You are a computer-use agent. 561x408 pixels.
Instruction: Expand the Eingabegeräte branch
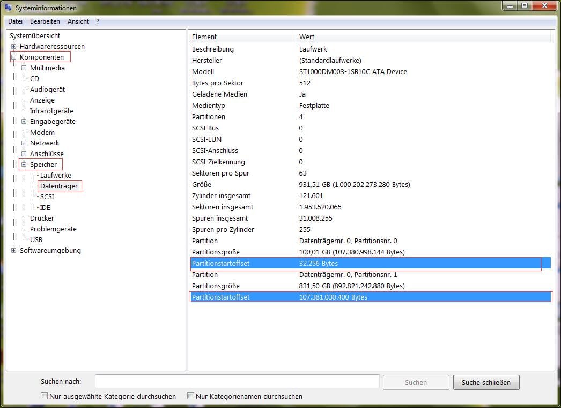pos(24,121)
